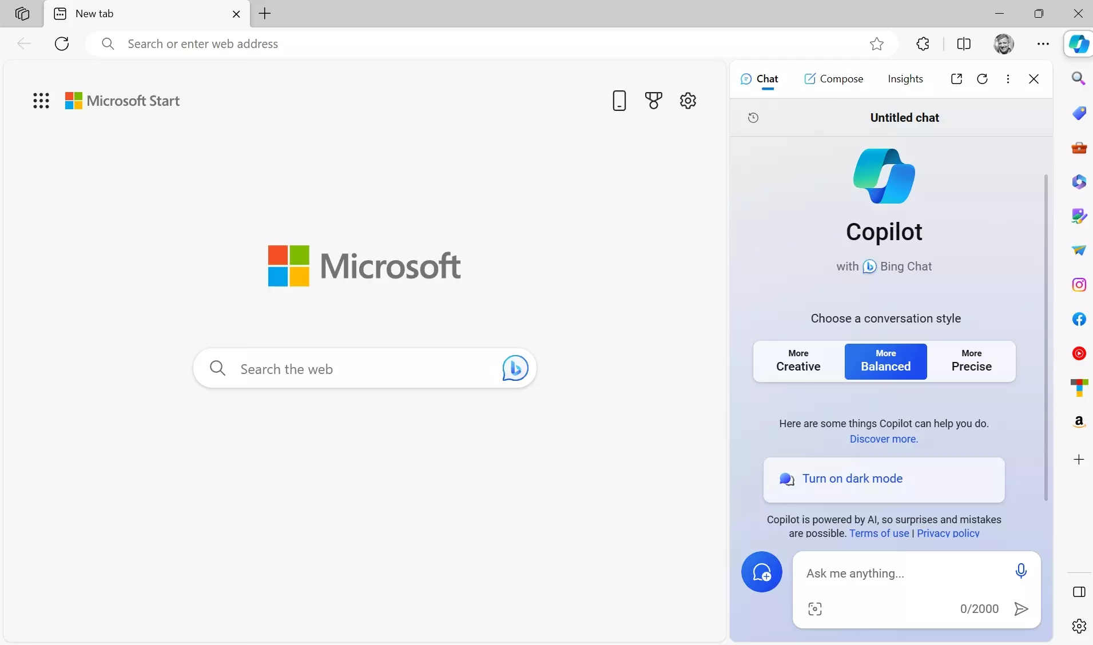Close the Copilot pane
Image resolution: width=1093 pixels, height=645 pixels.
click(1034, 79)
